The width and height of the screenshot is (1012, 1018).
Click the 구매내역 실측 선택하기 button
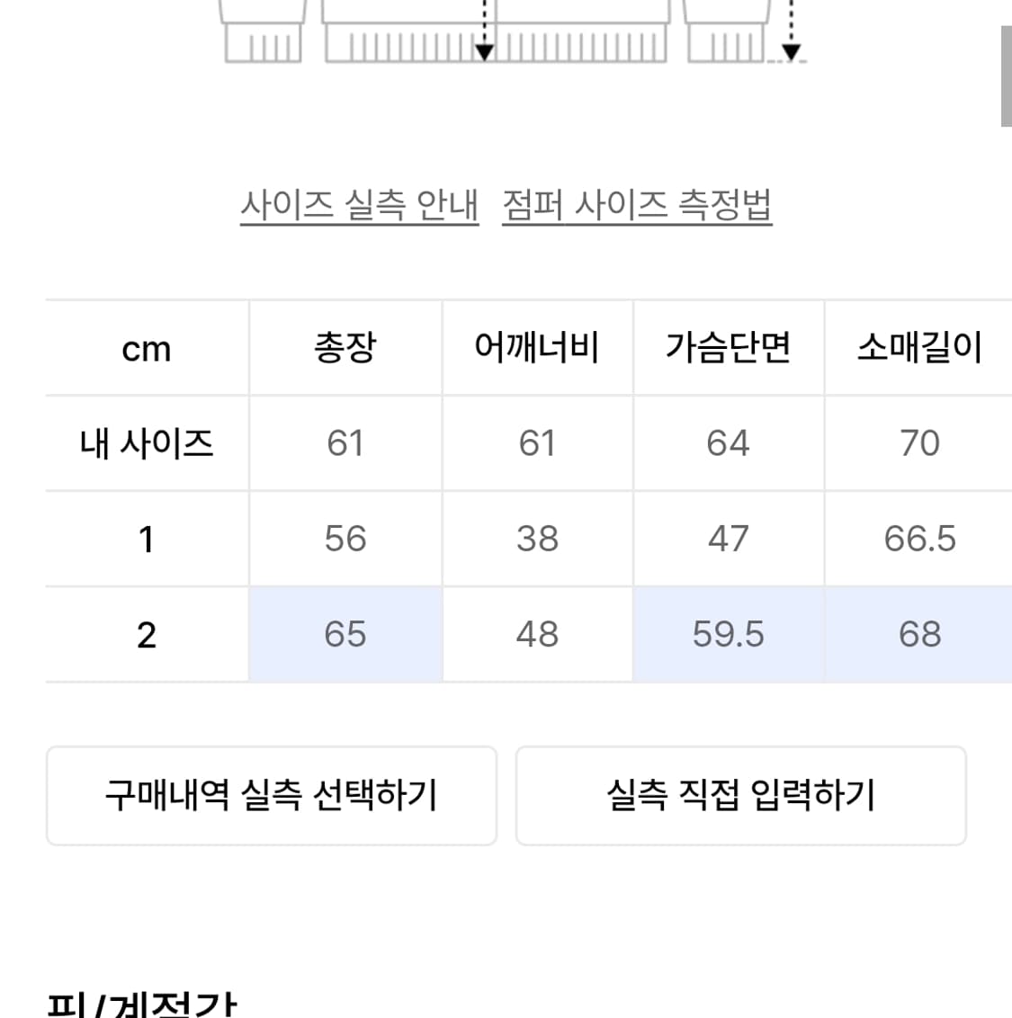270,796
